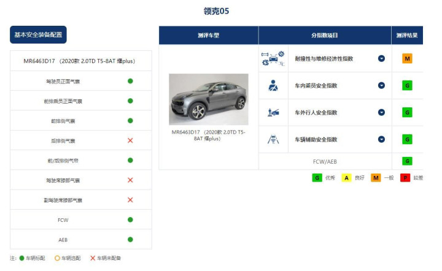Click the red X 车辆未配备 legend icon
The height and width of the screenshot is (271, 442).
coord(93,258)
